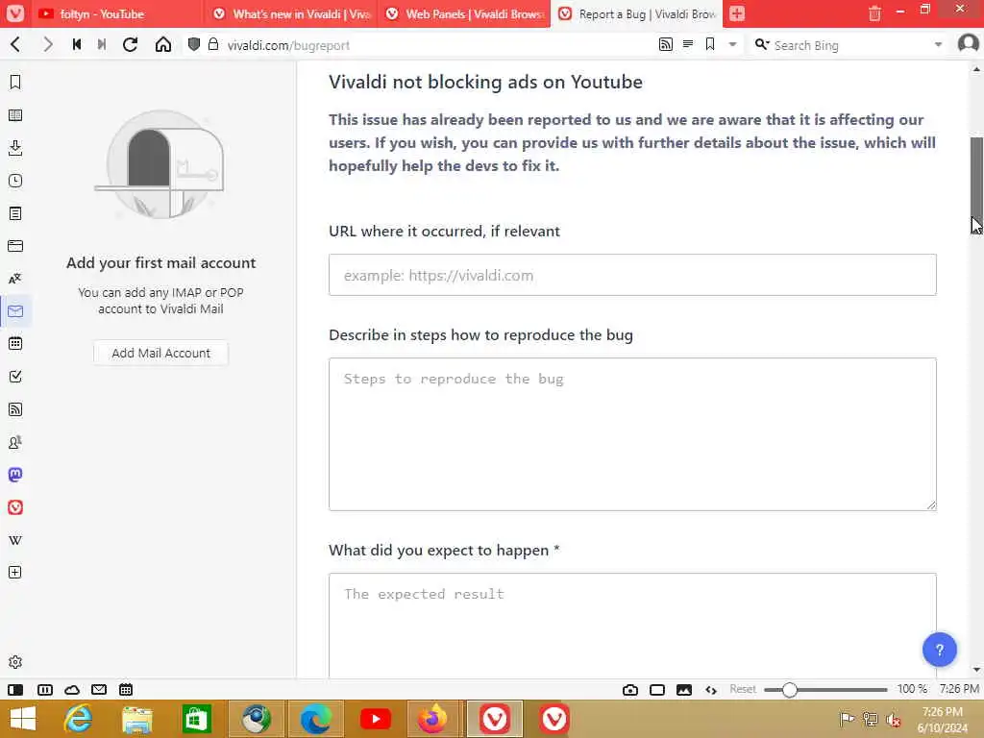Viewport: 984px width, 738px height.
Task: Open the Bookmarks panel
Action: point(15,83)
